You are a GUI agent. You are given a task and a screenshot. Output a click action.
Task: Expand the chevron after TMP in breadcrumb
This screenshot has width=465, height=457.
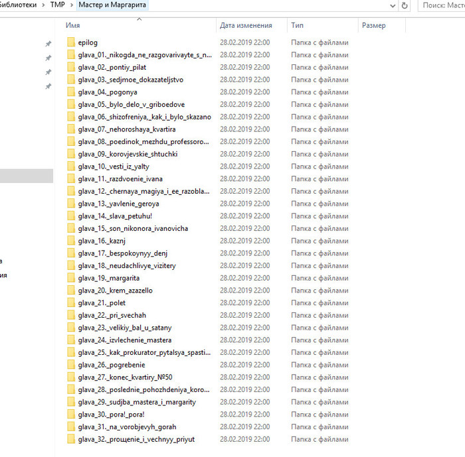click(70, 5)
